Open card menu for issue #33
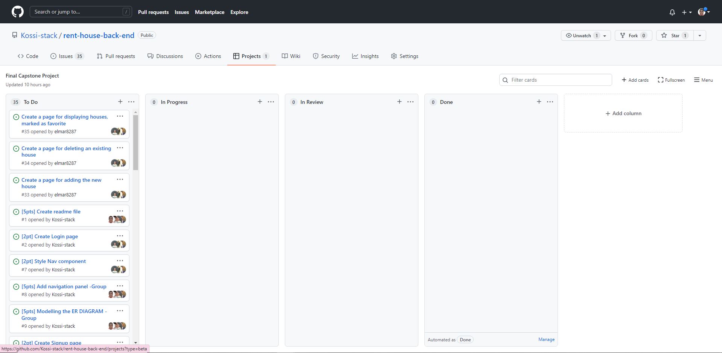The height and width of the screenshot is (353, 722). (120, 180)
